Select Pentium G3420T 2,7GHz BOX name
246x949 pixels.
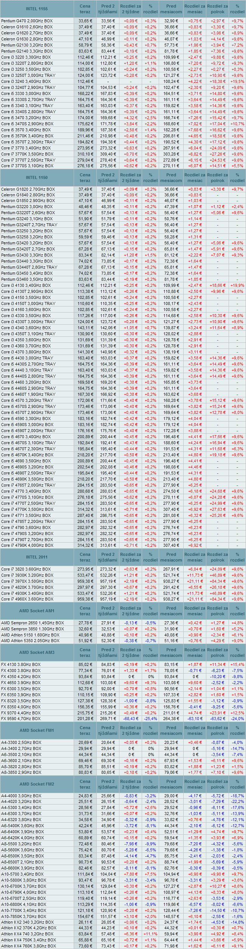point(28,249)
